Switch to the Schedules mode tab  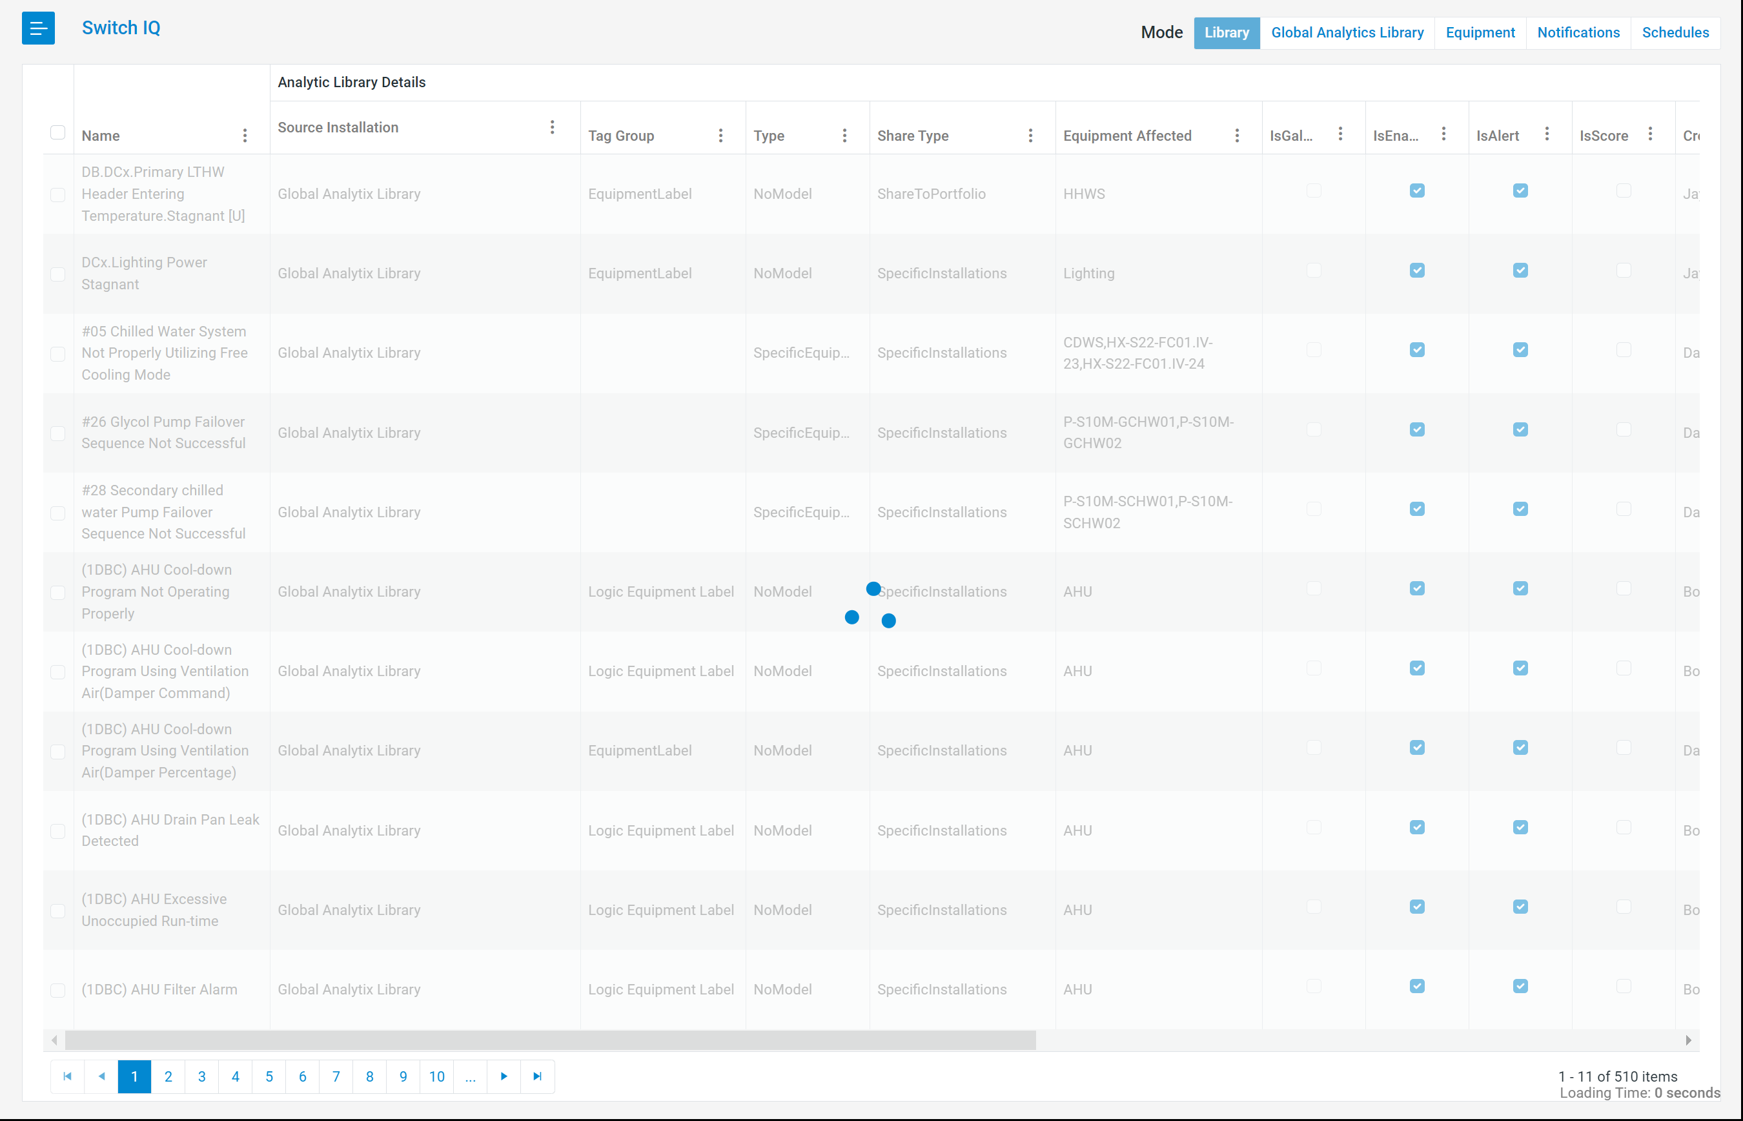[1675, 33]
